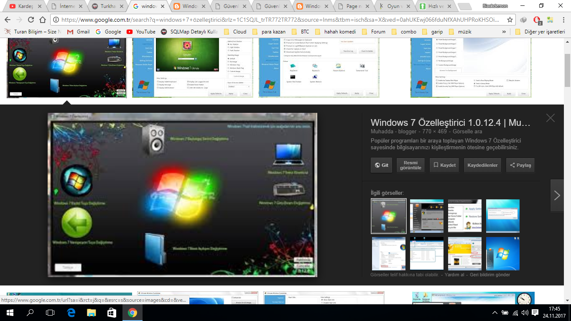Save the image with the Kaydet button
Viewport: 571px width, 321px height.
444,165
